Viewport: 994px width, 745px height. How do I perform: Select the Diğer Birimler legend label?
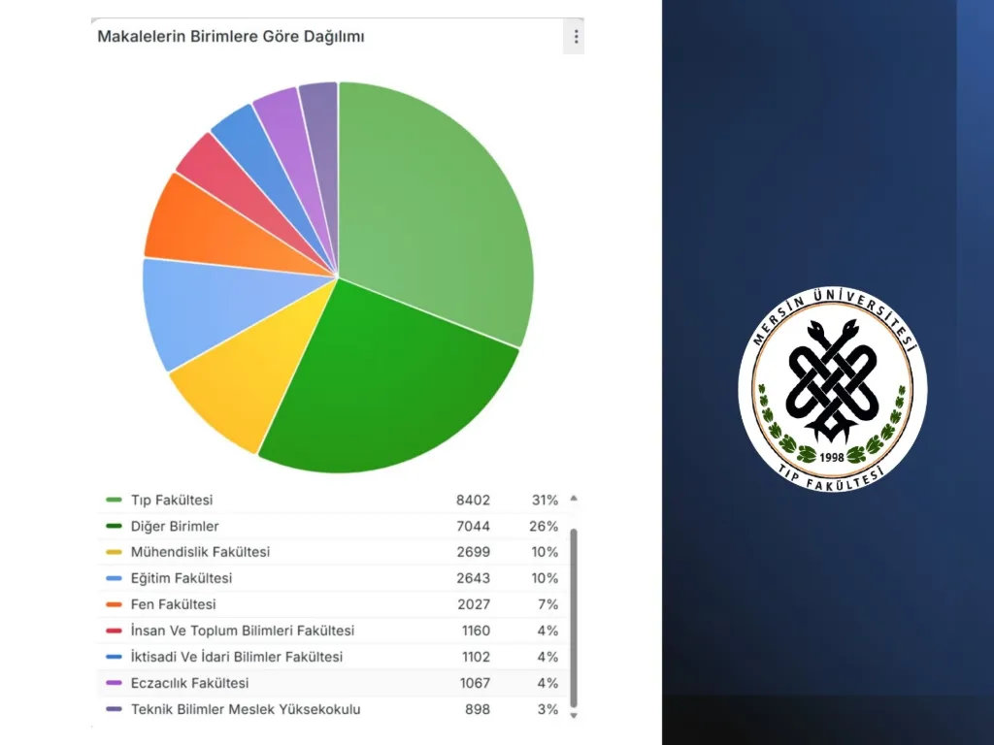[175, 526]
